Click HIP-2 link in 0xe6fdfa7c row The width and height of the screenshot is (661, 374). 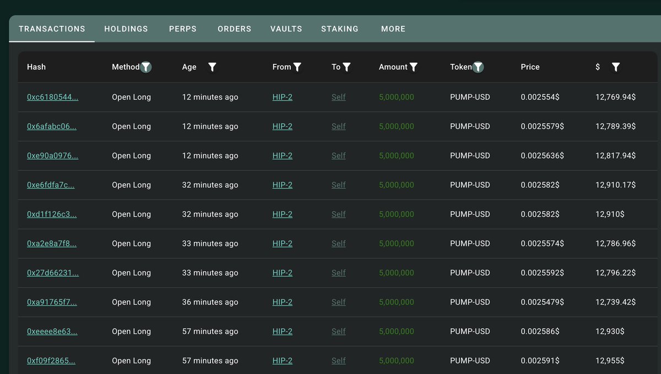pyautogui.click(x=283, y=185)
